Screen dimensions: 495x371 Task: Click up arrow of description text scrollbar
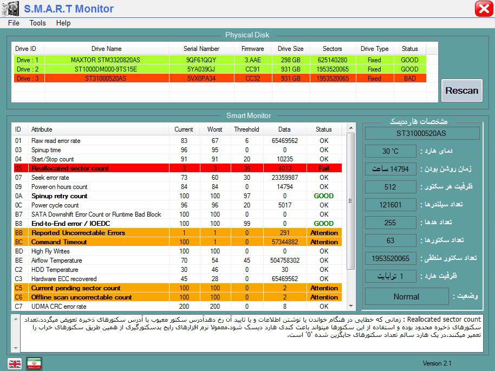(16, 319)
